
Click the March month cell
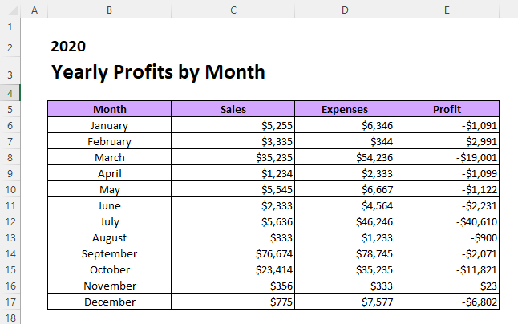tap(109, 157)
